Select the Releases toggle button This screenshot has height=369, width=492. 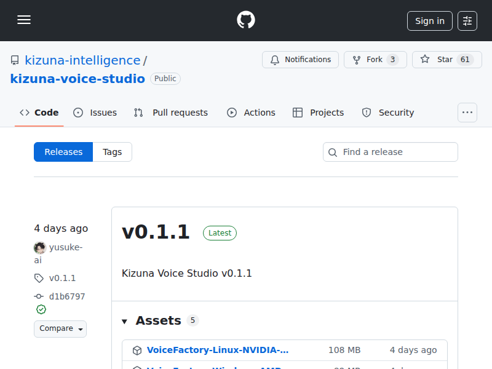pos(63,152)
